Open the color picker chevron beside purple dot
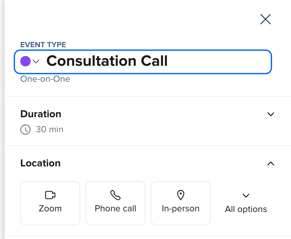 (x=36, y=61)
